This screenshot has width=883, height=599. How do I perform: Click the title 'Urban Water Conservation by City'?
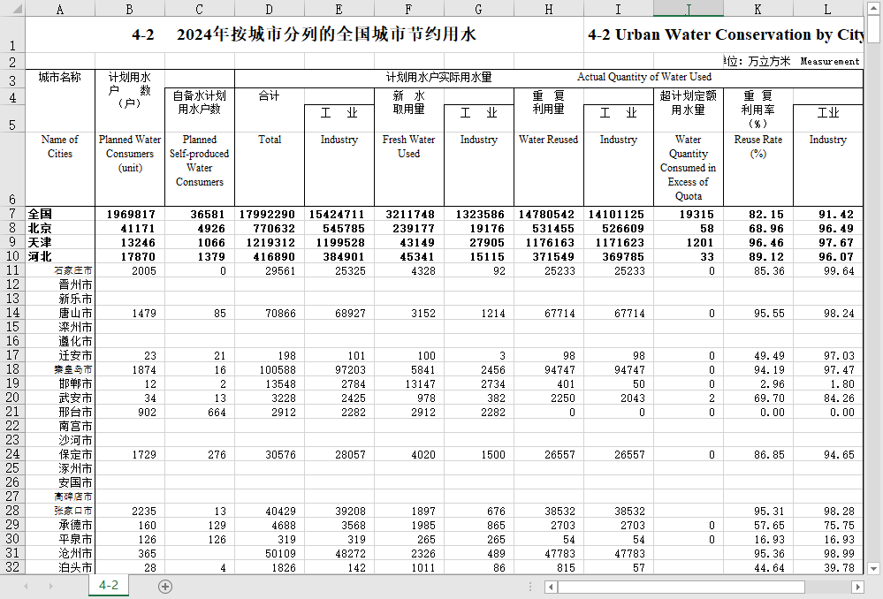[740, 34]
